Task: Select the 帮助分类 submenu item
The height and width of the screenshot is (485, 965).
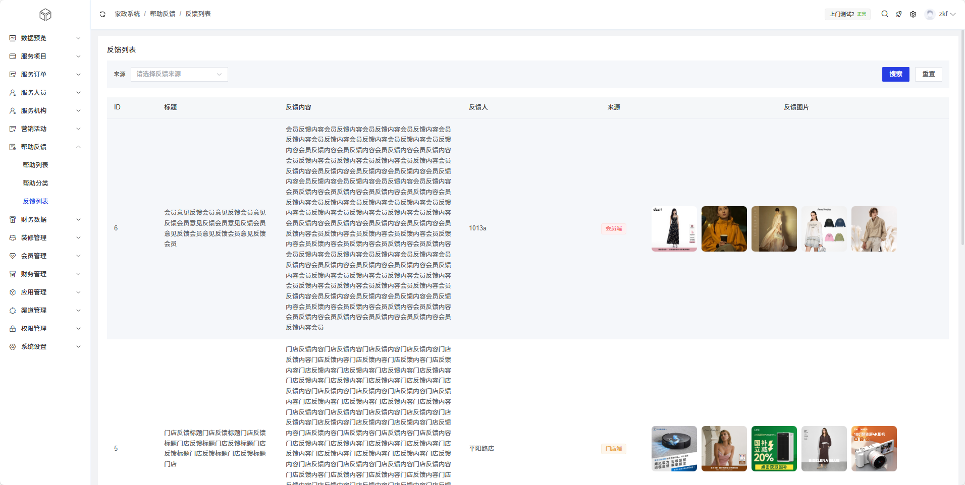Action: pos(35,184)
